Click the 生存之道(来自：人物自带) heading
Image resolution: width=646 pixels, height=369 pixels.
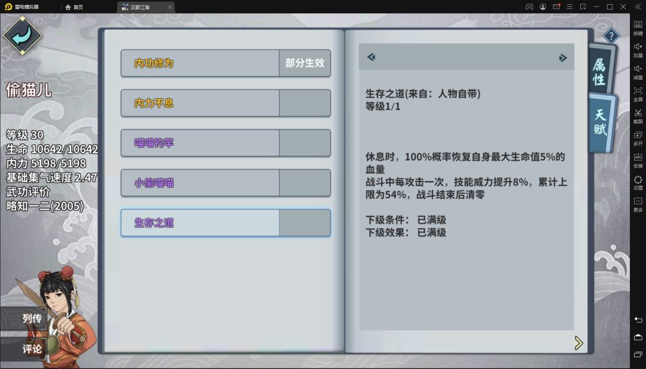(x=423, y=93)
